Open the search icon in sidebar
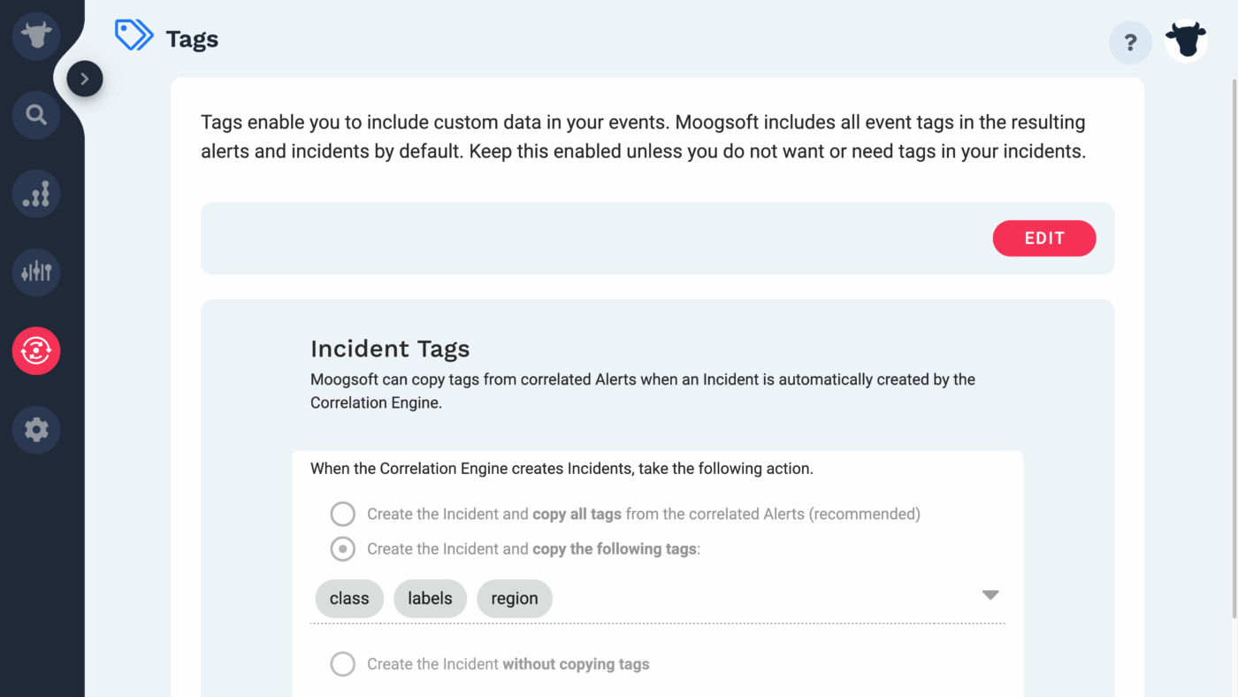 tap(36, 115)
